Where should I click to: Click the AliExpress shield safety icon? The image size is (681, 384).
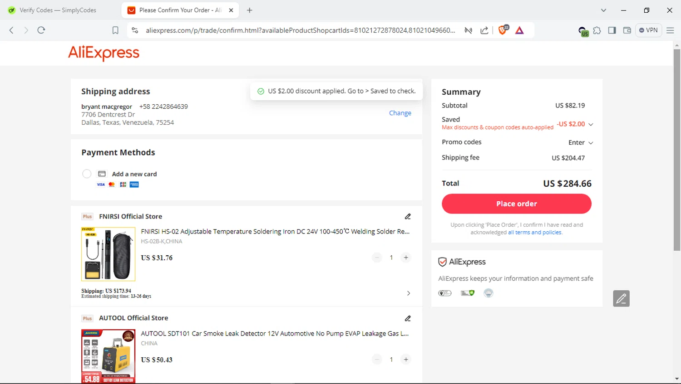click(442, 262)
